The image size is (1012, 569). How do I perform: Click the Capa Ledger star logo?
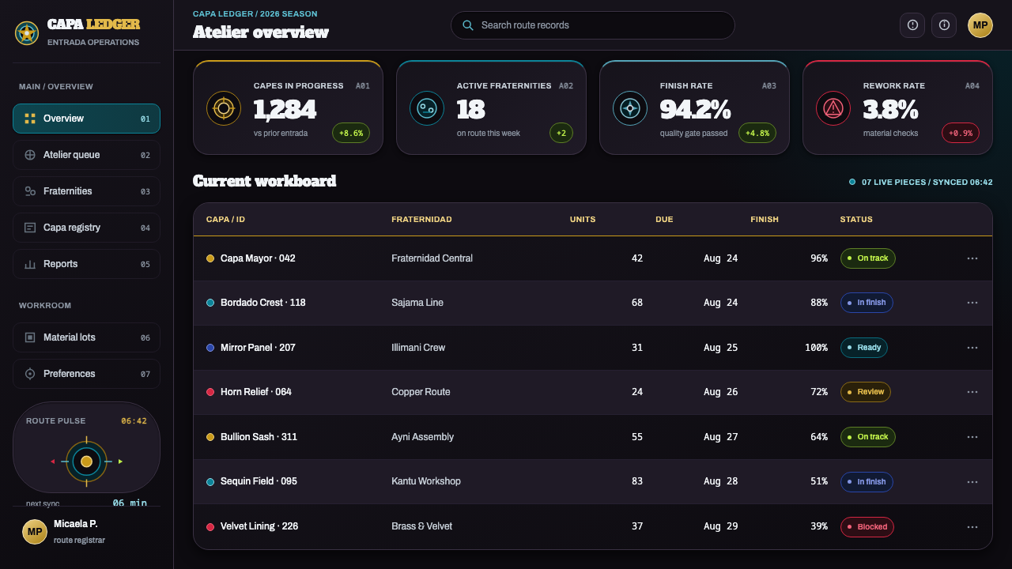(x=27, y=33)
